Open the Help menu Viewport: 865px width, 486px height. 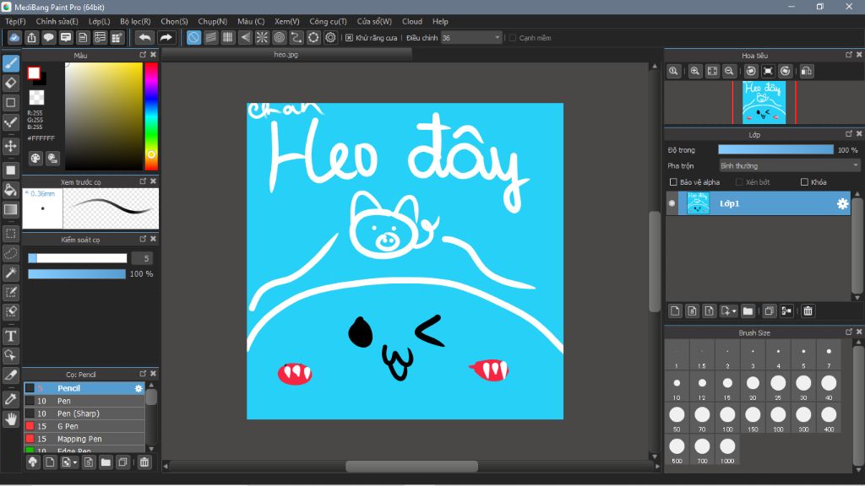click(x=440, y=21)
